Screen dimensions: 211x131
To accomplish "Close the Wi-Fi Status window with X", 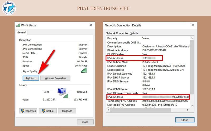I will [91, 25].
